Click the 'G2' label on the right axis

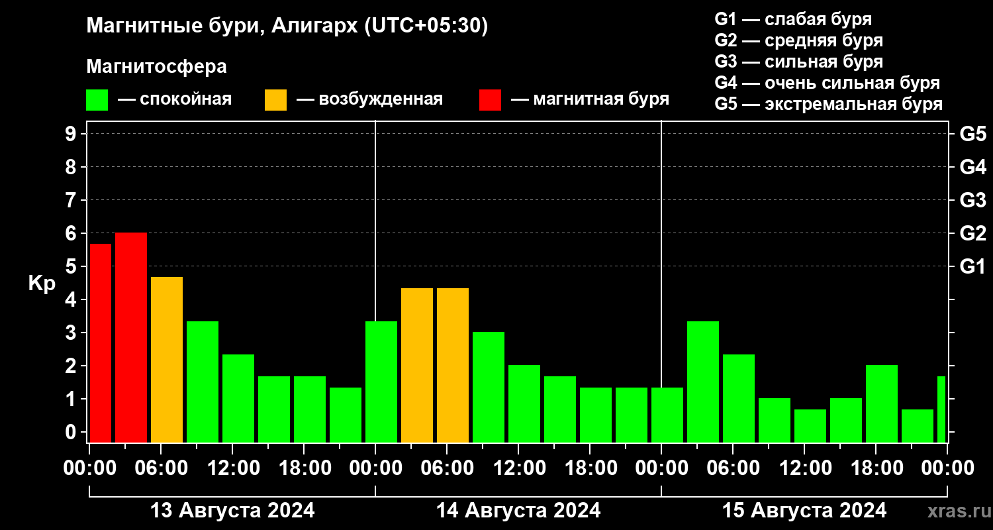[972, 233]
